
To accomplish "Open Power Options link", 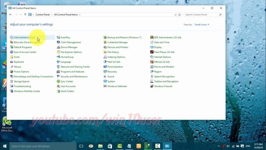I will [x=22, y=72].
